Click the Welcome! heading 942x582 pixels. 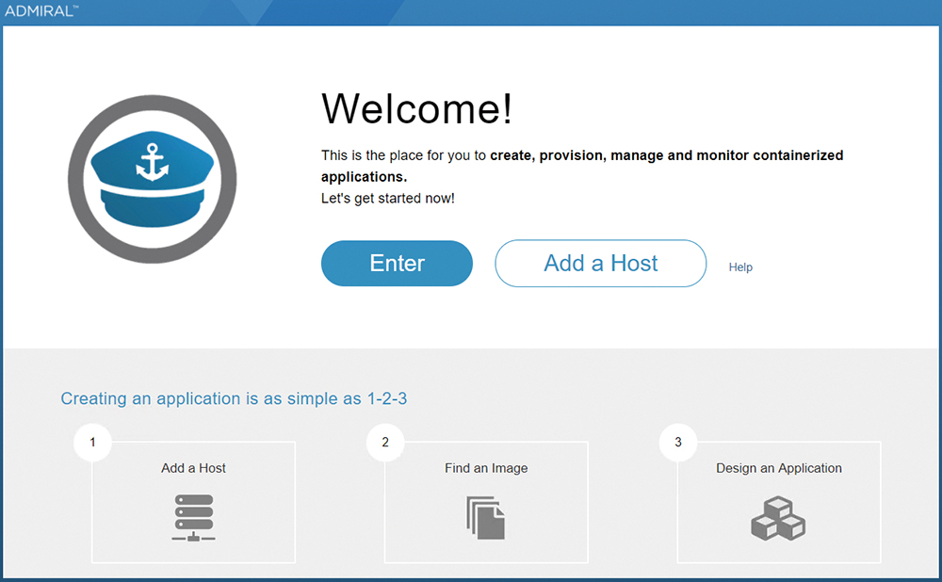(x=417, y=108)
